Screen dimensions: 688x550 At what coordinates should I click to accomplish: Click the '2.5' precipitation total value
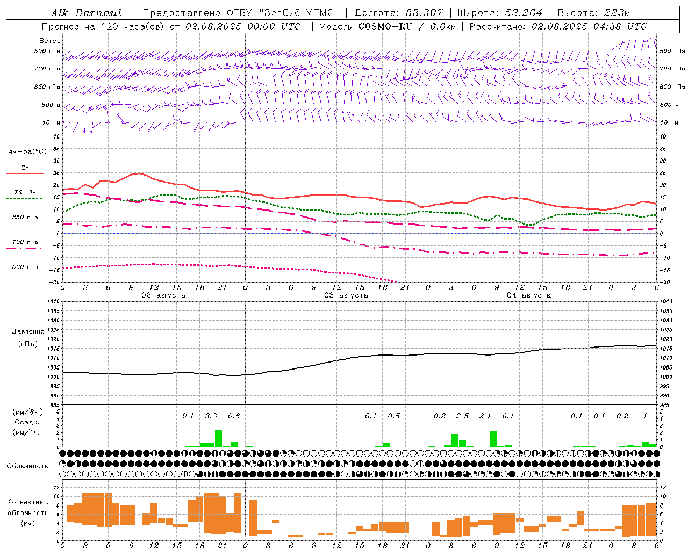coord(462,416)
